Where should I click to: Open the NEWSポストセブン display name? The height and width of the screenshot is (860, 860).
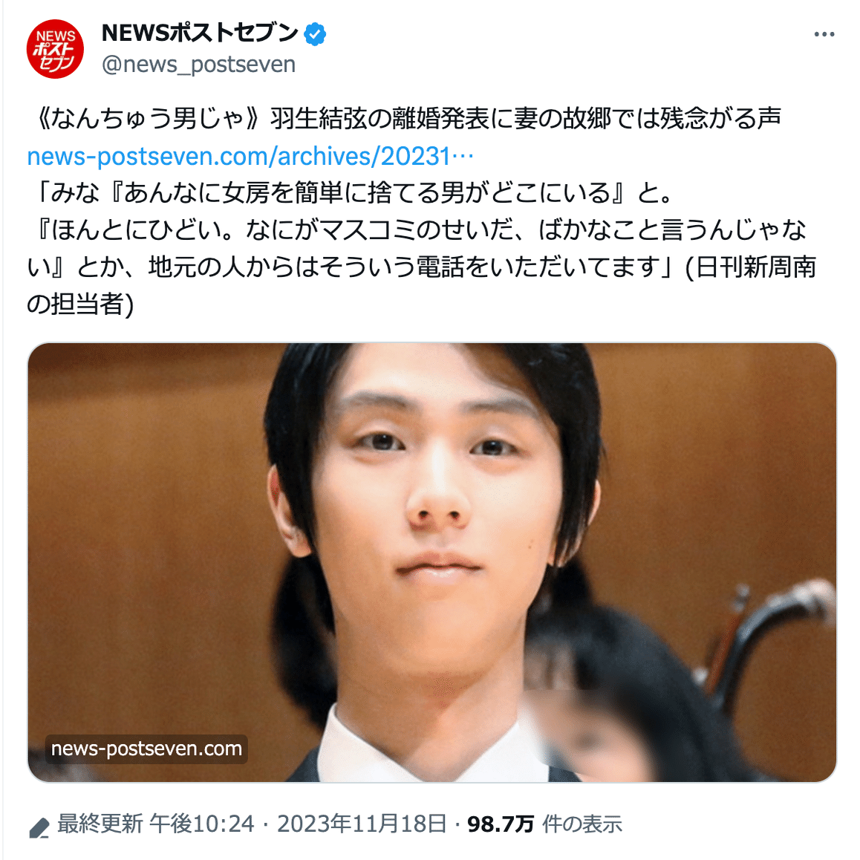[x=201, y=33]
